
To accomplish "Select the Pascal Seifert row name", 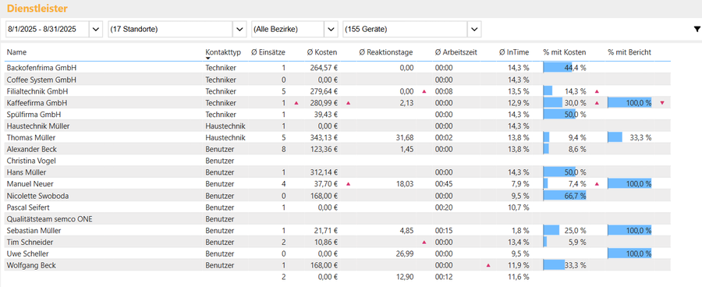I will coord(28,207).
